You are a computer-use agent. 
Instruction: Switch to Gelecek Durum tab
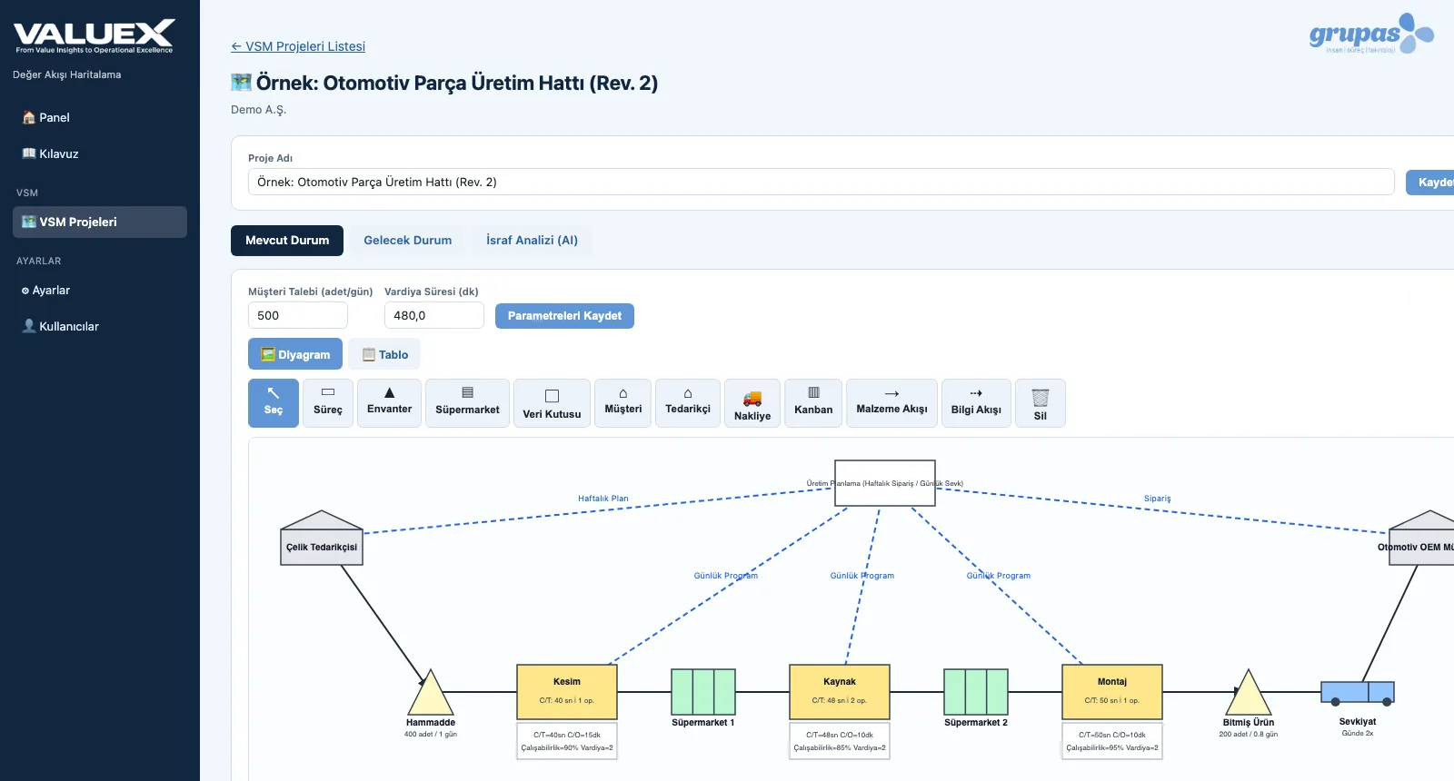[x=408, y=241]
